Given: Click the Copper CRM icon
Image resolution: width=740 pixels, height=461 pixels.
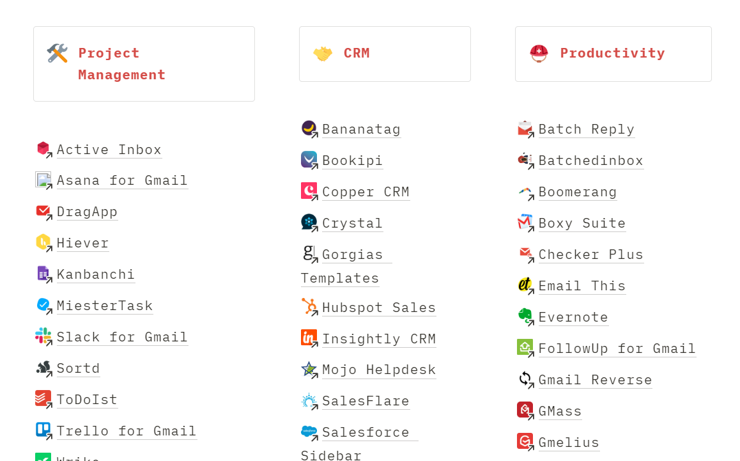Looking at the screenshot, I should pyautogui.click(x=308, y=190).
